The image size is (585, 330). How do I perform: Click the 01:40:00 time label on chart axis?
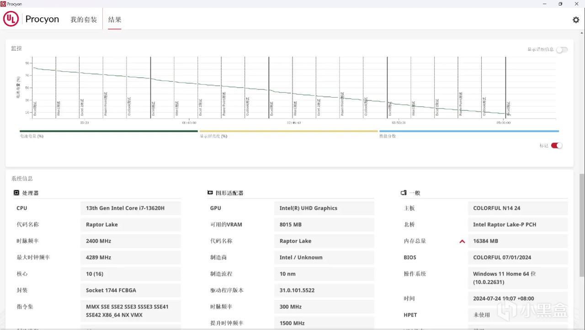(x=189, y=123)
